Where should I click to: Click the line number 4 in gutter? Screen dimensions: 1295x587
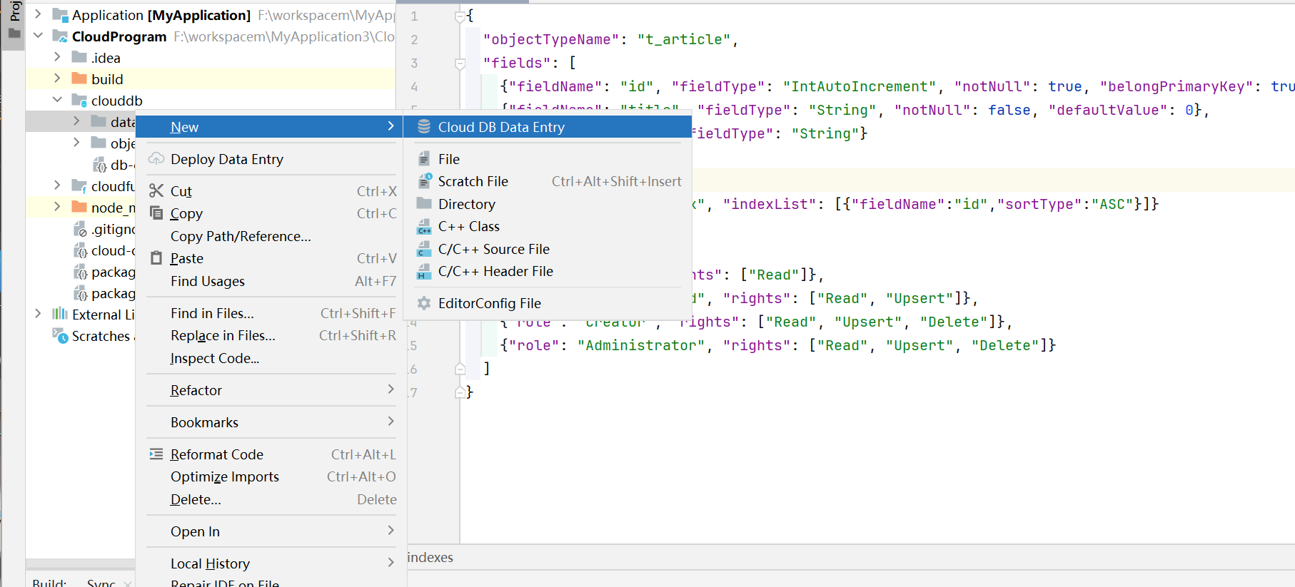(x=414, y=86)
